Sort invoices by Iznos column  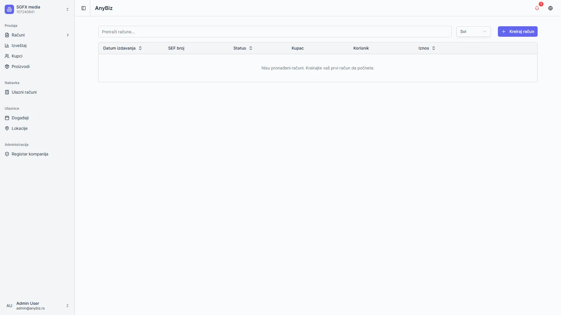click(x=427, y=48)
